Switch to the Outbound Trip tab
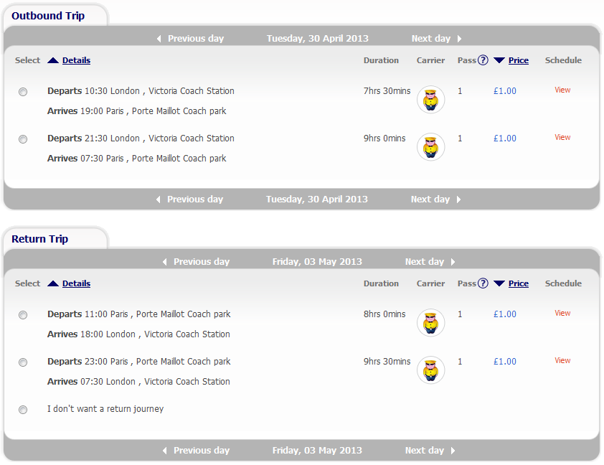 [x=48, y=16]
